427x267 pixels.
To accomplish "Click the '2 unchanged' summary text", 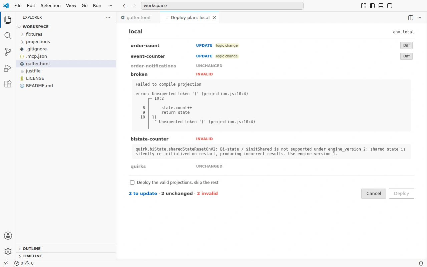I will (x=177, y=194).
